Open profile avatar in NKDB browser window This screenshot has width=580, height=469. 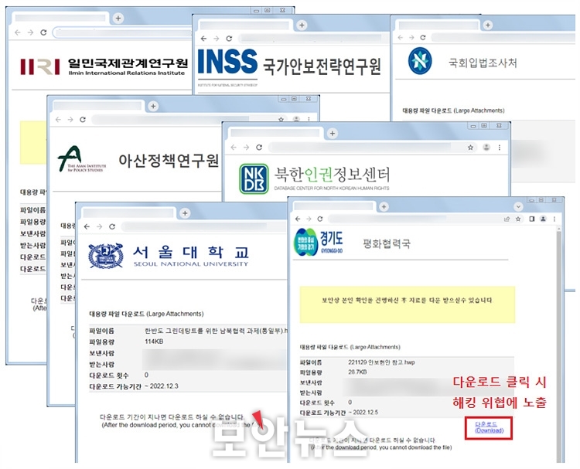point(486,147)
